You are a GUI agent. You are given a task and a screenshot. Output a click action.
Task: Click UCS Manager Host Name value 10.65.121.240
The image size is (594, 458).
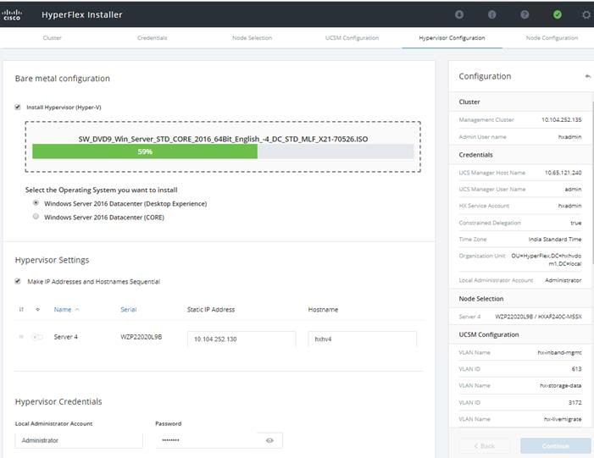click(563, 173)
